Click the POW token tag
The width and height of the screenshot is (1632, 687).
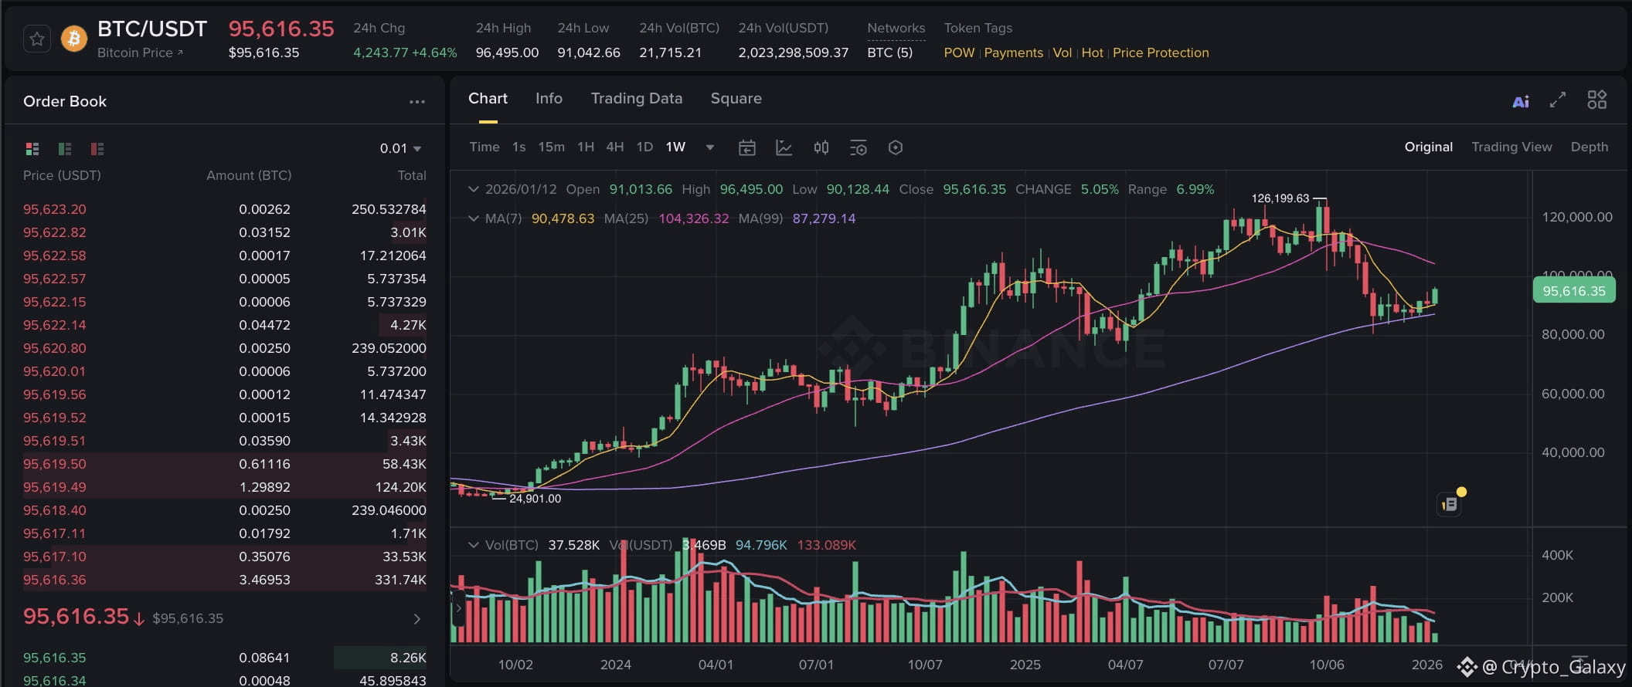pos(959,52)
